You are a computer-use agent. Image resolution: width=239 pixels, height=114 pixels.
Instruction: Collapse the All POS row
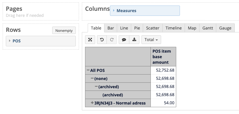(88, 70)
